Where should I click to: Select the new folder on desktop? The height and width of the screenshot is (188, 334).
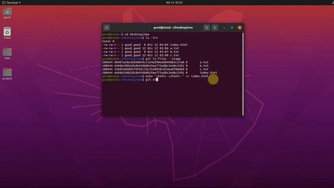click(7, 54)
